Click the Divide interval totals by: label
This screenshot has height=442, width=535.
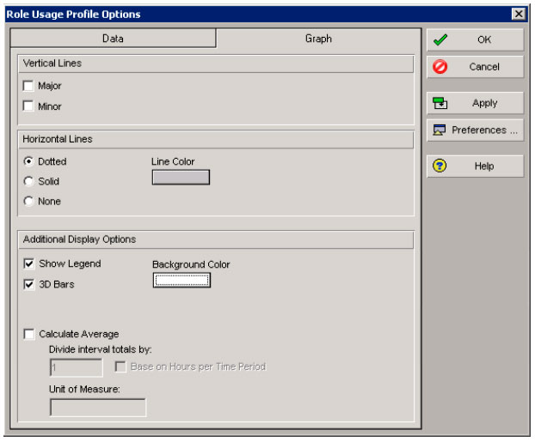(101, 349)
